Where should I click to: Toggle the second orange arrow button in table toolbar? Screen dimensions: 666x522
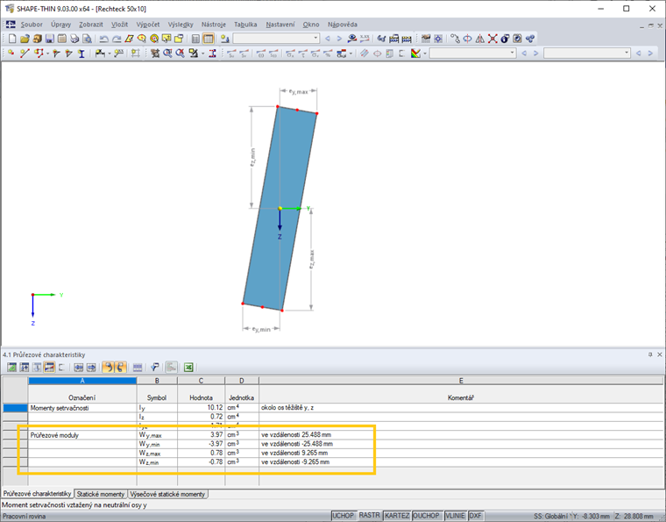[x=121, y=368]
